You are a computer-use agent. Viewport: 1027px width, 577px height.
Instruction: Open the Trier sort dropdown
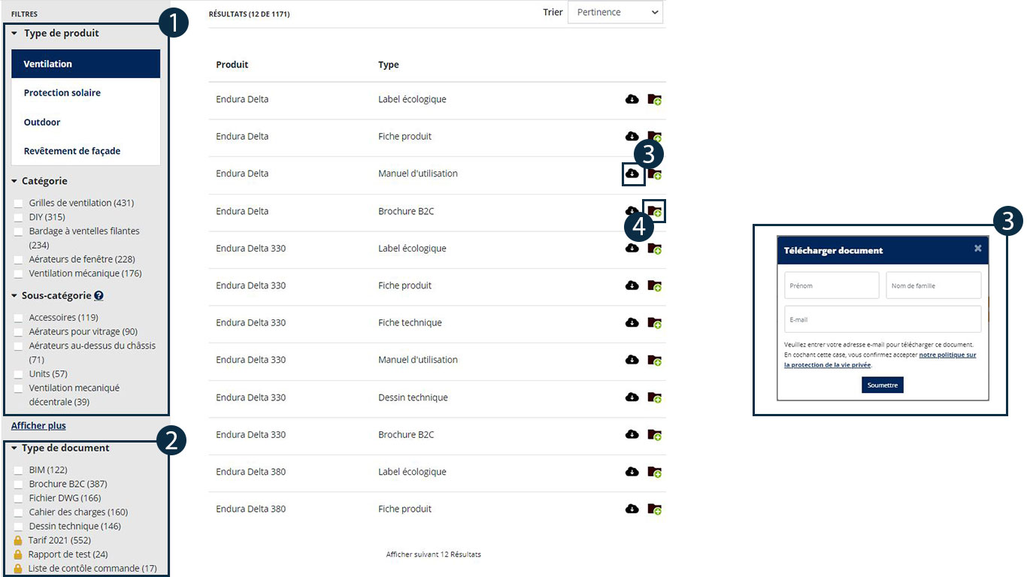[x=615, y=12]
